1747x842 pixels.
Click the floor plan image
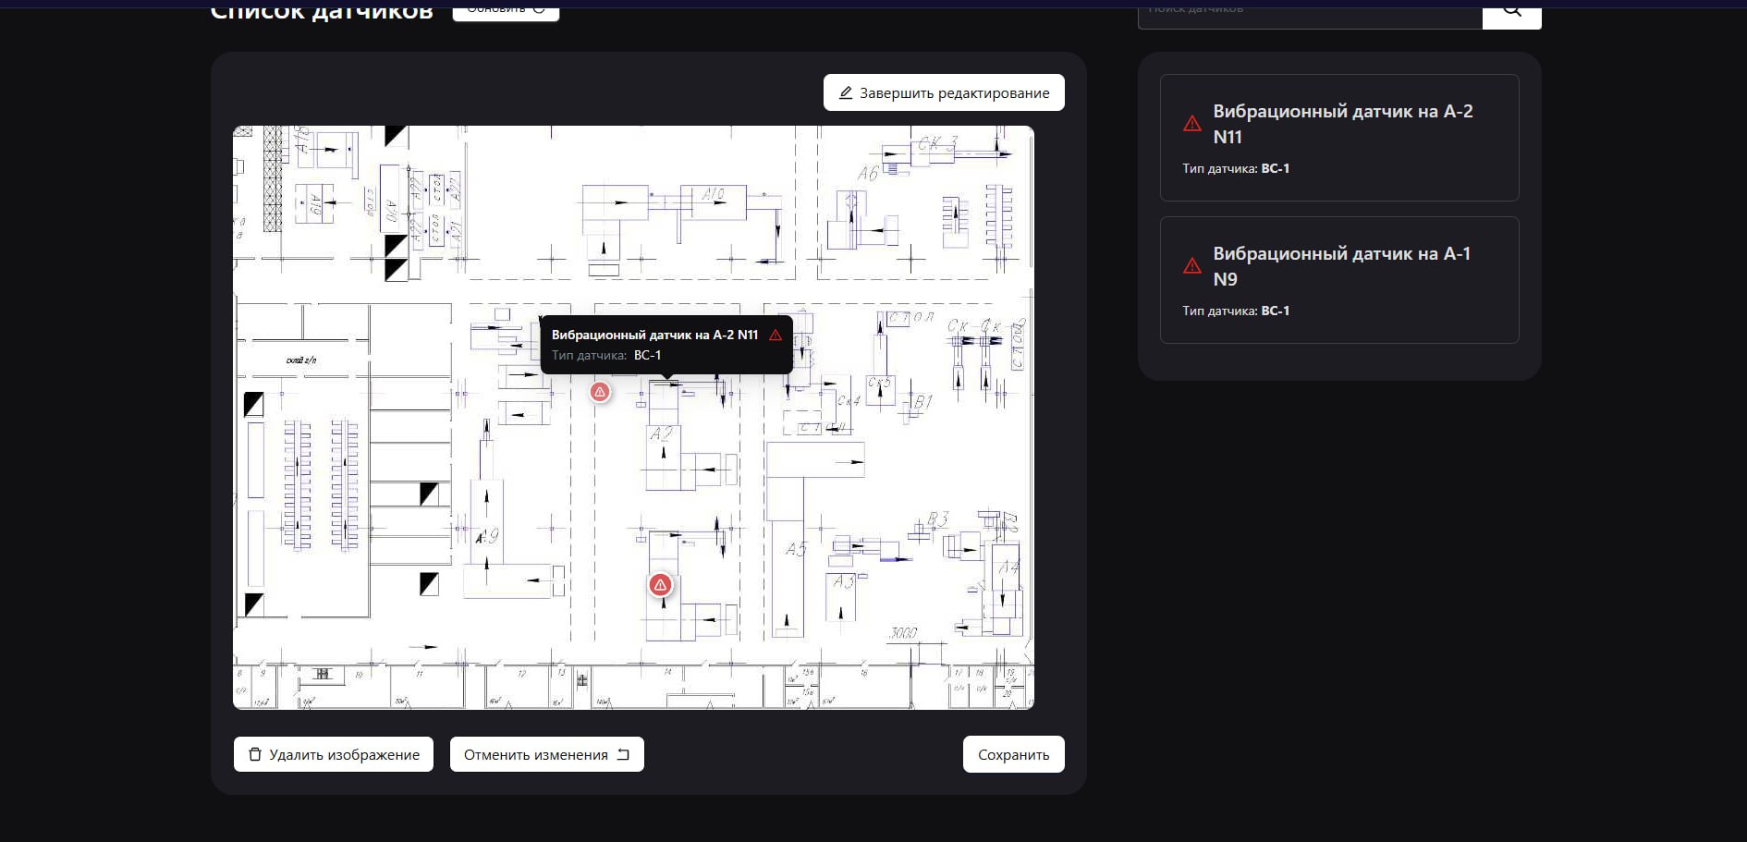pos(633,418)
